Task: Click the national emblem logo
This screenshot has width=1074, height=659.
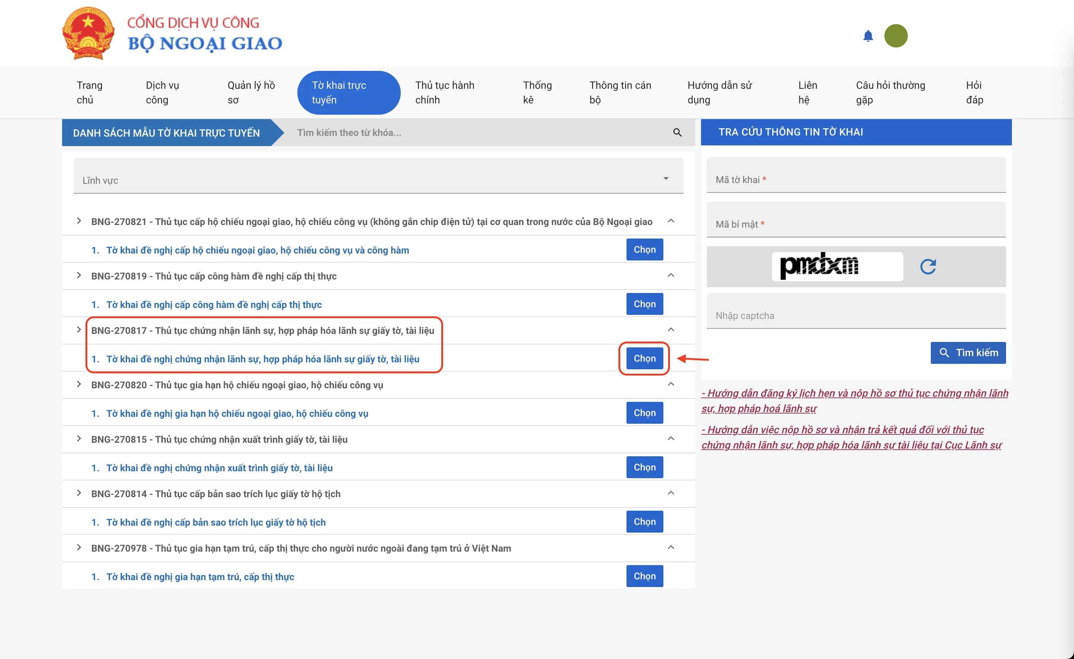Action: coord(88,34)
